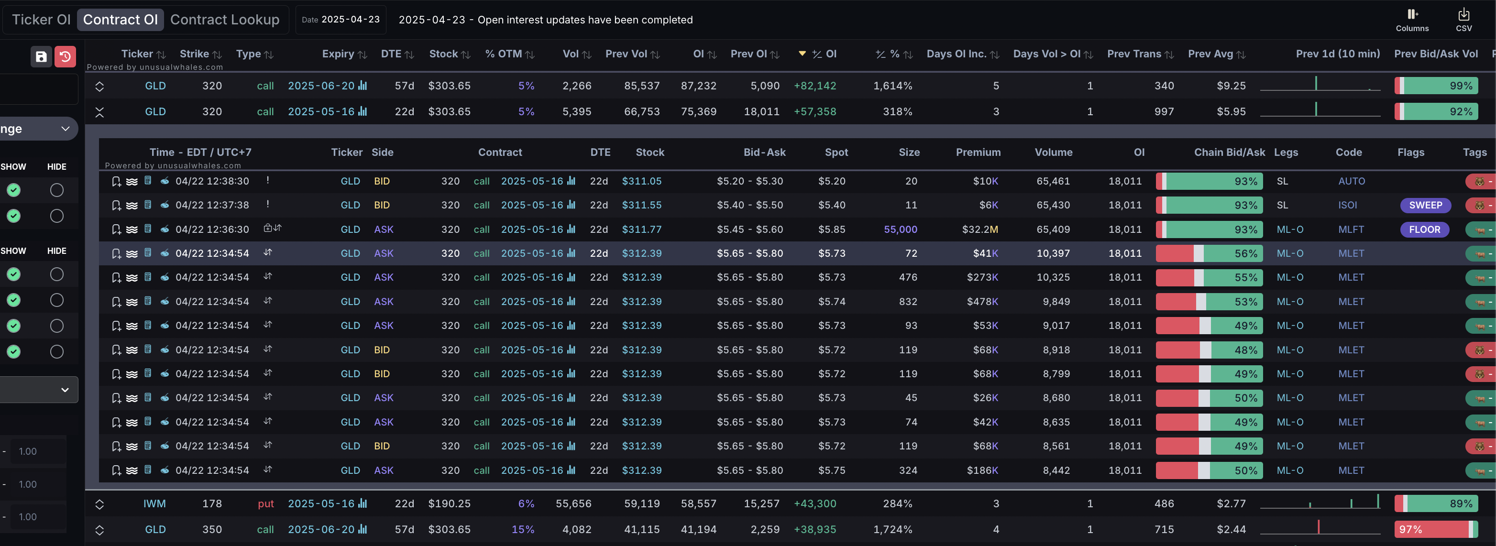Click the 55,000 size value
The height and width of the screenshot is (546, 1496).
coord(900,229)
